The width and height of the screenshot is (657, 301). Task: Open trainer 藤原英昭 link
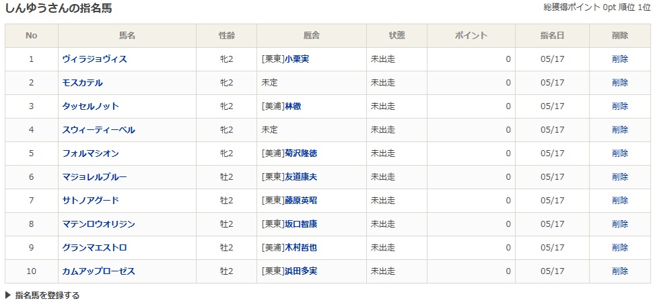(300, 201)
